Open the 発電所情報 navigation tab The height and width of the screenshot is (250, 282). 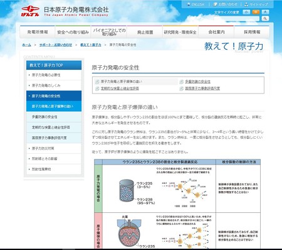coord(38,32)
